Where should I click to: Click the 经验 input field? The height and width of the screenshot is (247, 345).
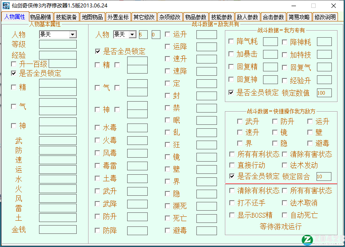click(x=58, y=55)
